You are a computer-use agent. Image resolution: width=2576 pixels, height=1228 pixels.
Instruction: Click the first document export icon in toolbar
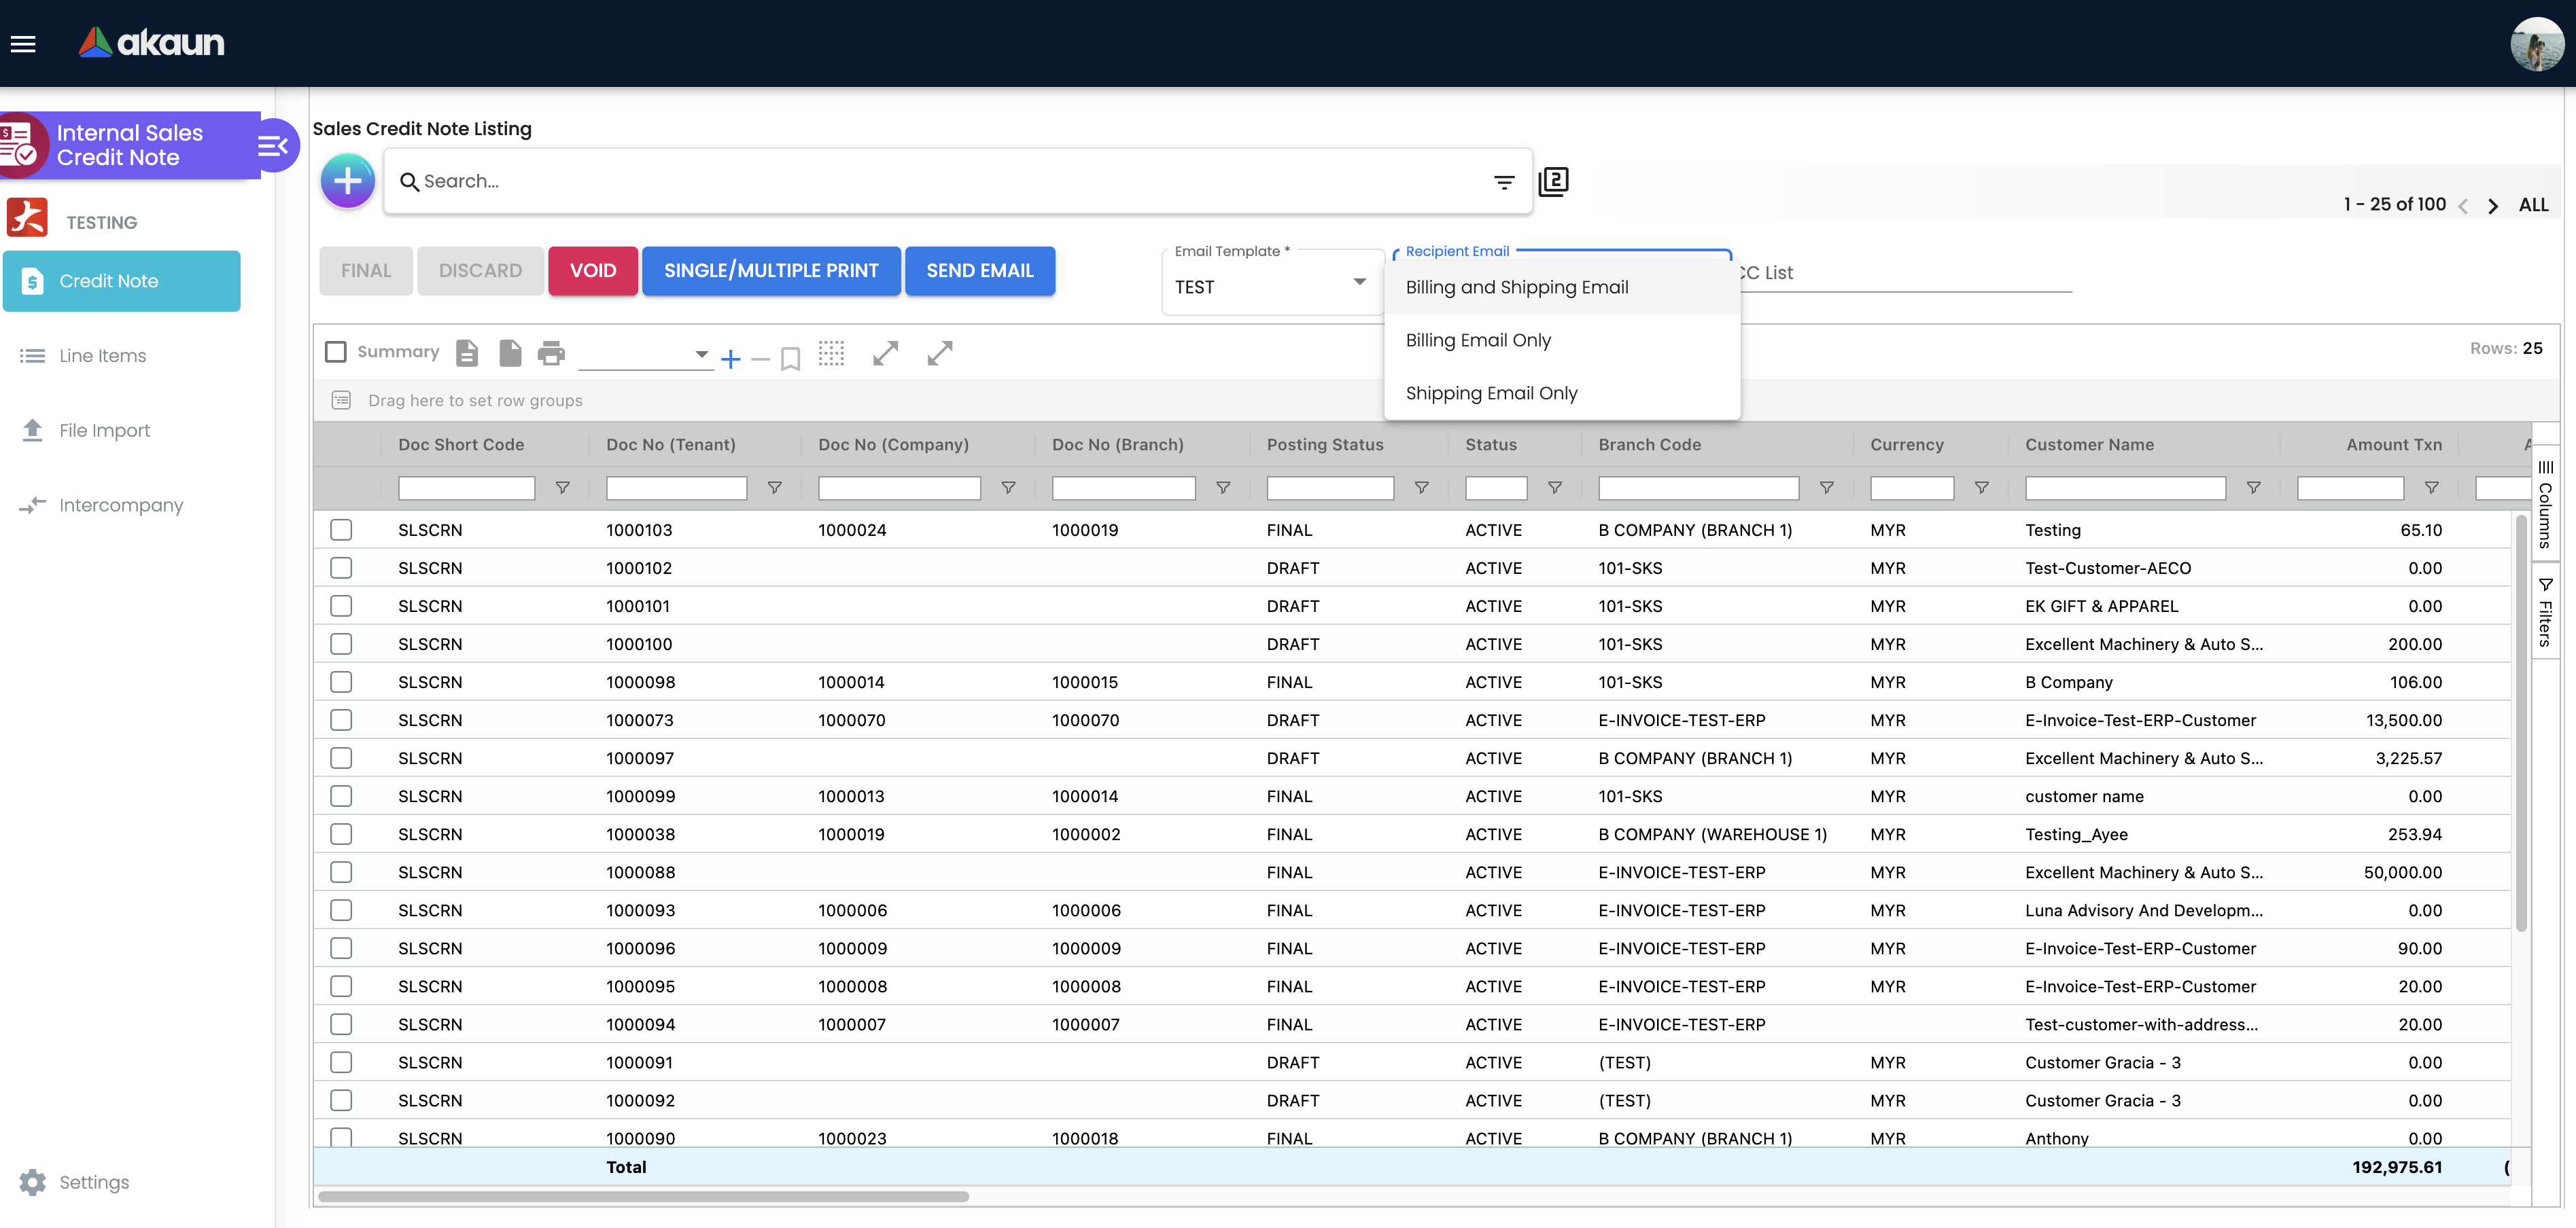467,353
